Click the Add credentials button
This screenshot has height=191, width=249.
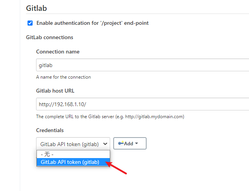coord(130,143)
